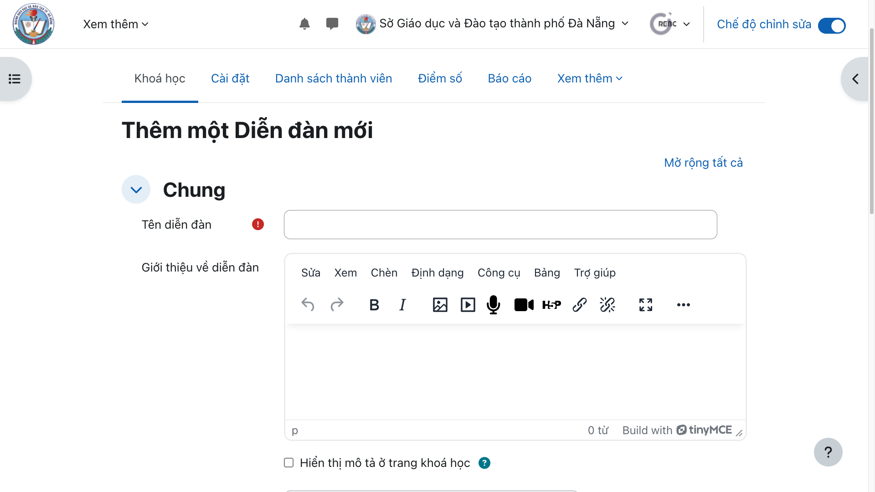875x492 pixels.
Task: Open help for showing description checkbox
Action: [x=484, y=463]
